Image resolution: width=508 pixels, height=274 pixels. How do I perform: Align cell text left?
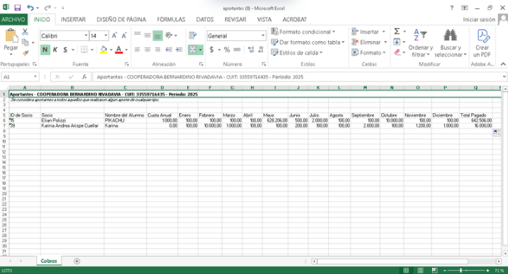137,50
